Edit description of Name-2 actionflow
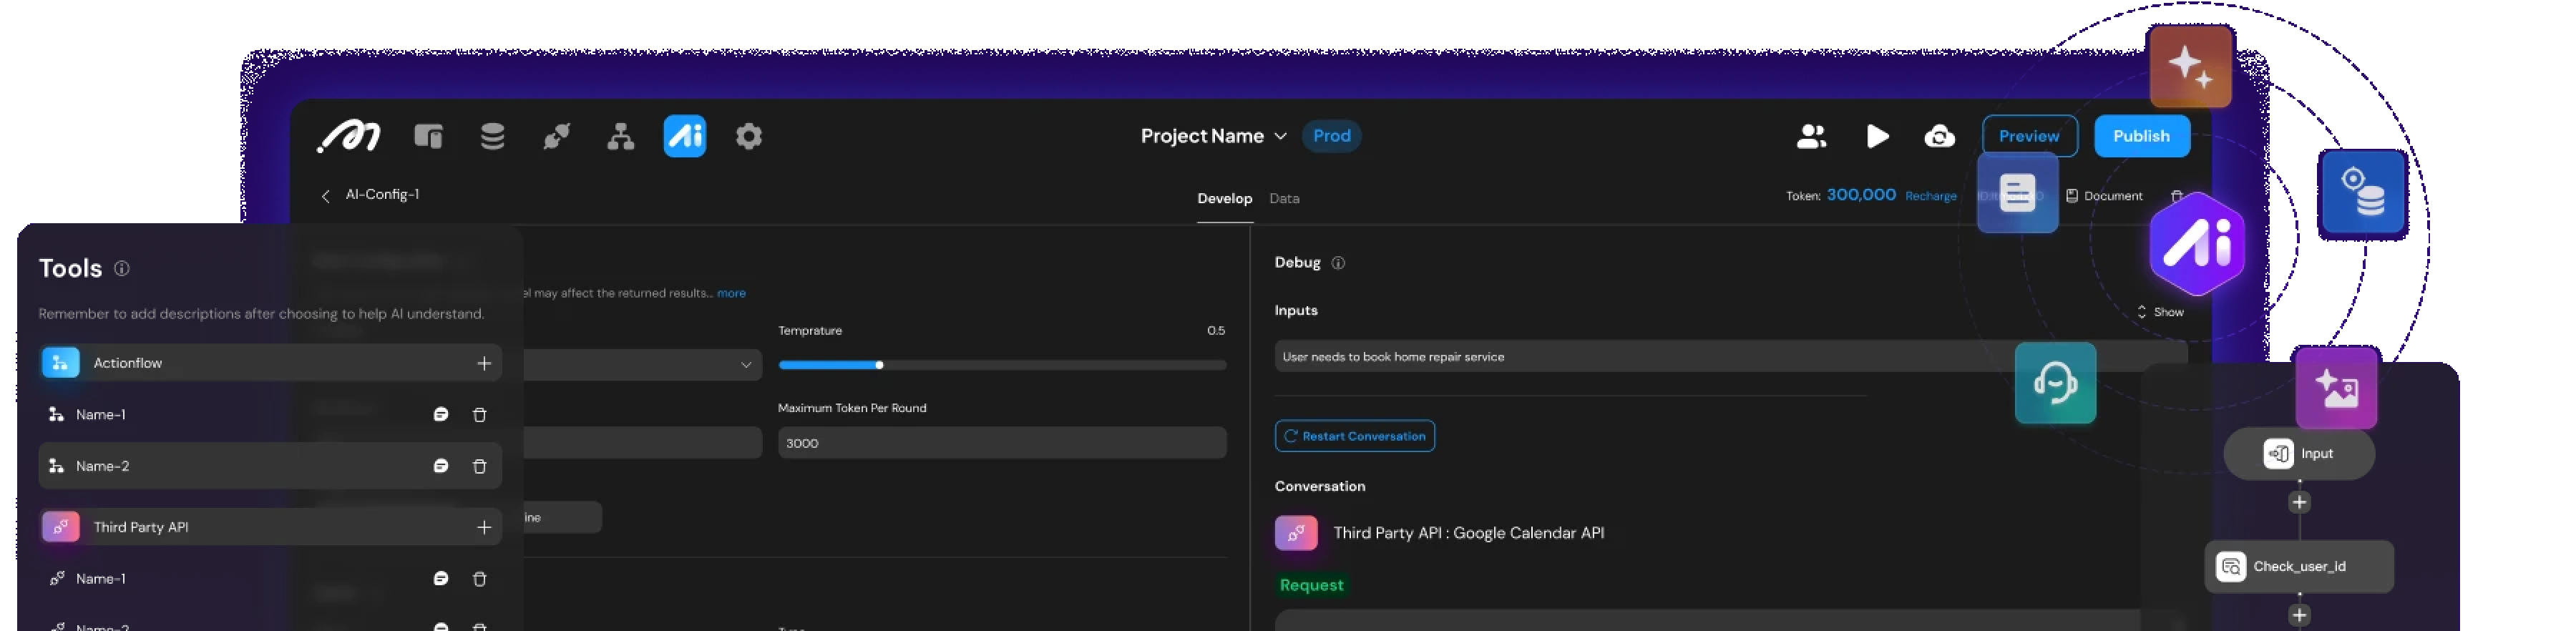The width and height of the screenshot is (2576, 631). [440, 466]
